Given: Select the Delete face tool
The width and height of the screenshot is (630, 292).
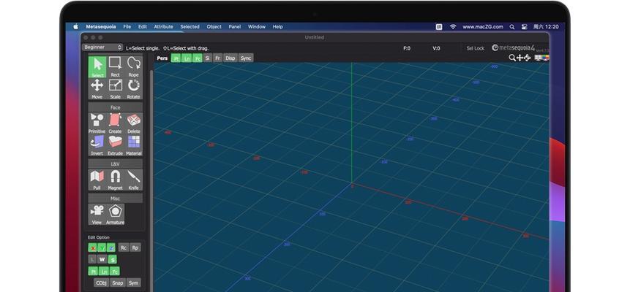Looking at the screenshot, I should click(133, 123).
